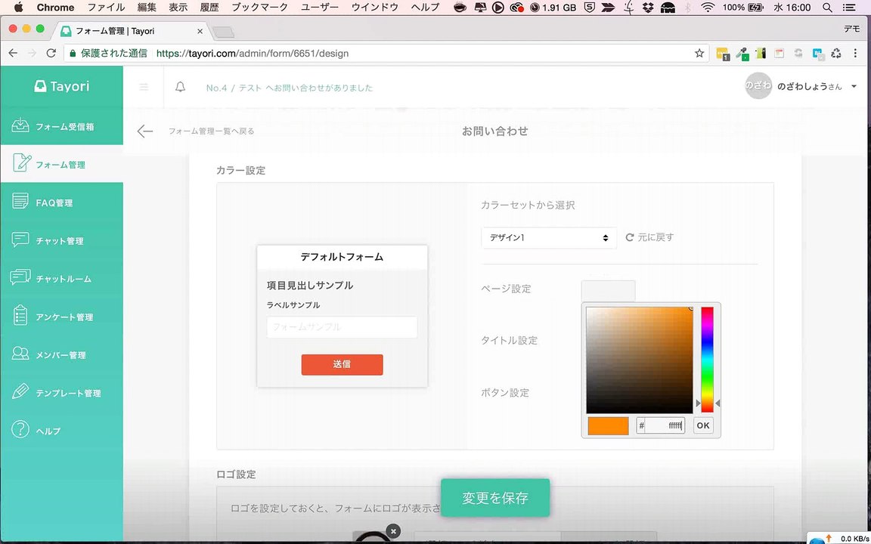
Task: Open the 表示 menu
Action: coord(178,8)
